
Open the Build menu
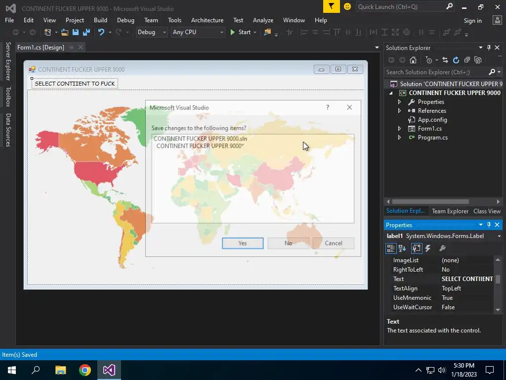(x=100, y=20)
